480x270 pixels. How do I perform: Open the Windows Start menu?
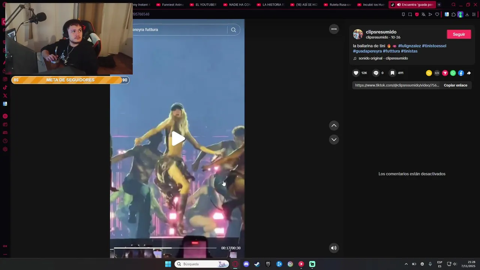click(168, 264)
